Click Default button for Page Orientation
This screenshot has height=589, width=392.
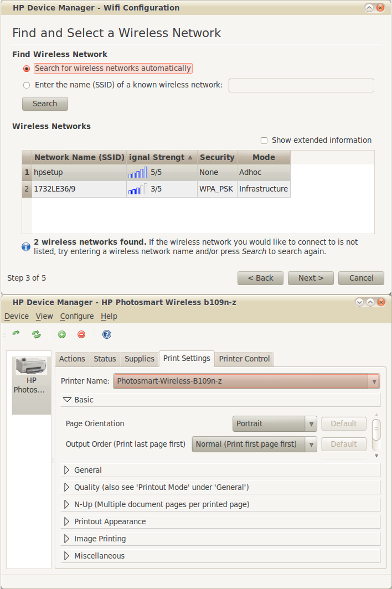point(344,423)
